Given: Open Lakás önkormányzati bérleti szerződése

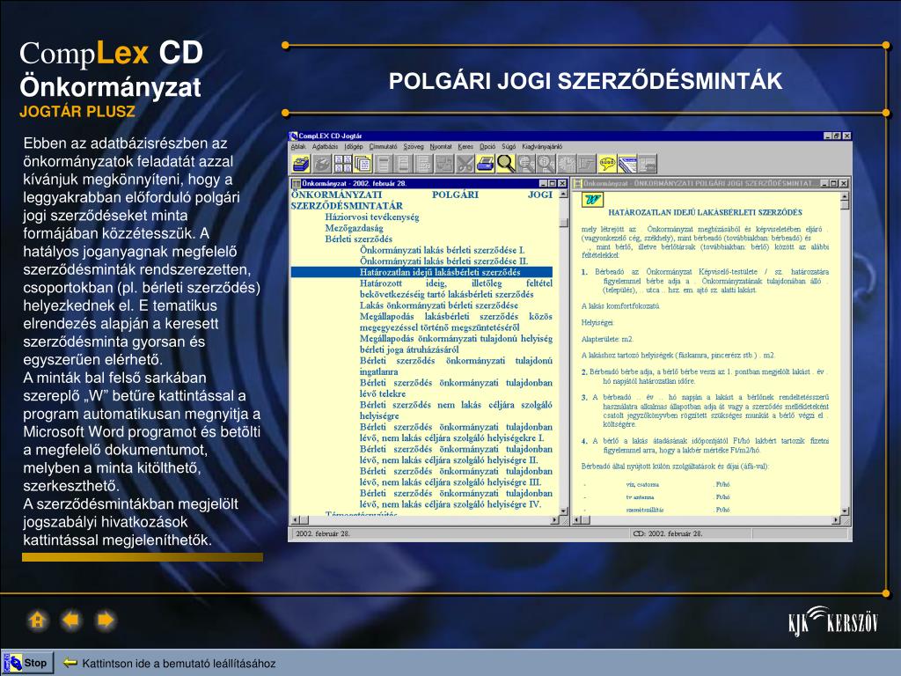Looking at the screenshot, I should coord(438,305).
